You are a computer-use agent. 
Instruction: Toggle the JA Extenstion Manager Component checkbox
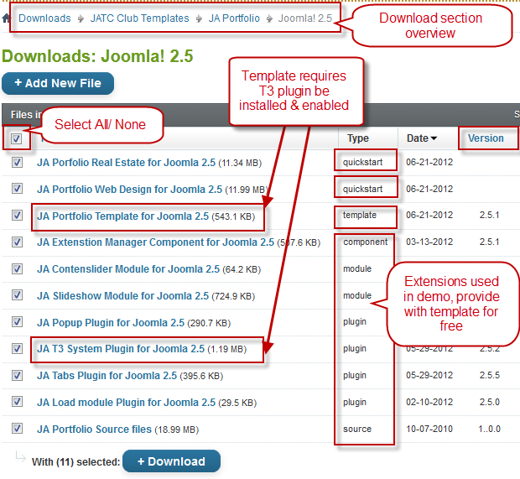[x=17, y=242]
